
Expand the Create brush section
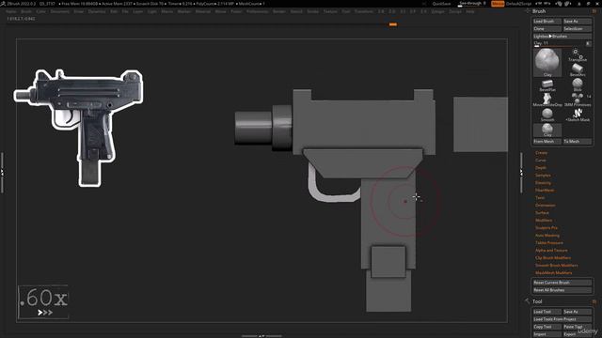click(542, 152)
